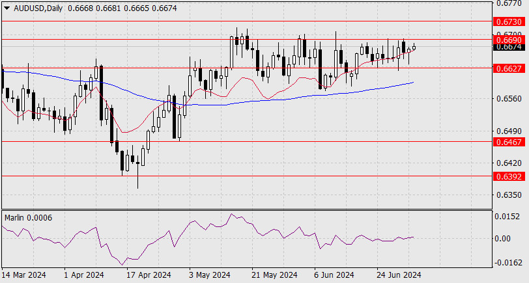Click the 3 May 2024 date label
The image size is (529, 283).
tap(210, 275)
